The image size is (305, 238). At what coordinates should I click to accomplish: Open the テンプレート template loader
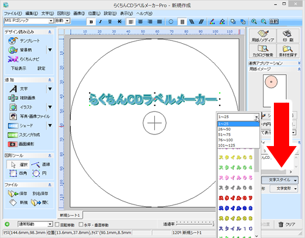24,41
